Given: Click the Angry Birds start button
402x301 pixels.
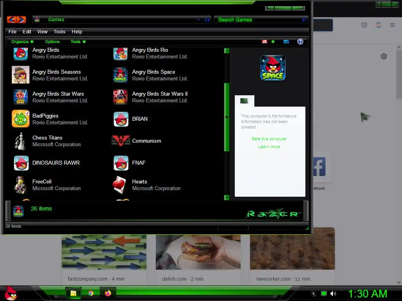Looking at the screenshot, I should click(10, 293).
